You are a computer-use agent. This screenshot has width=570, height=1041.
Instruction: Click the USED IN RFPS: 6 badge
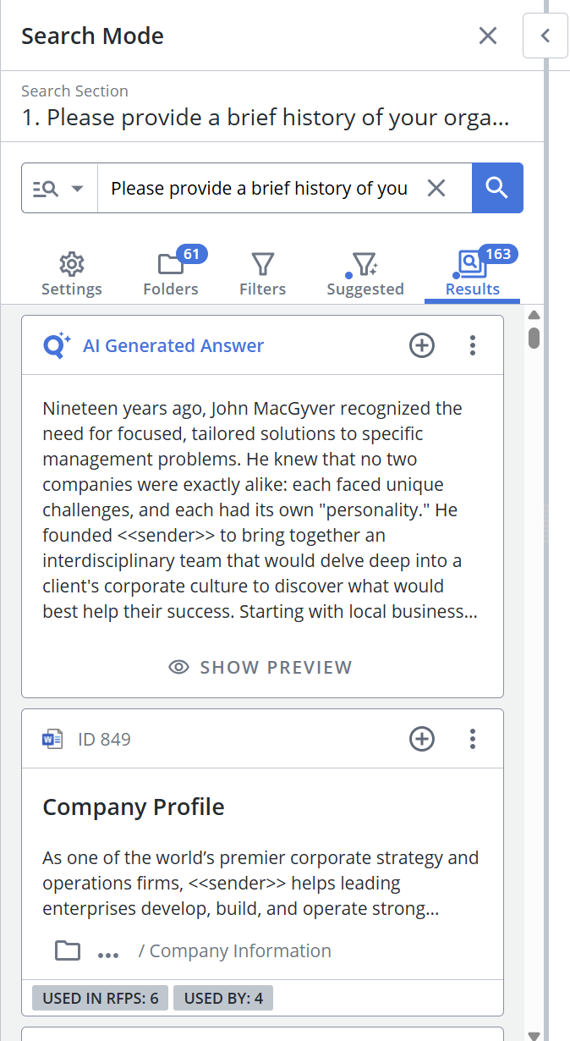click(101, 998)
